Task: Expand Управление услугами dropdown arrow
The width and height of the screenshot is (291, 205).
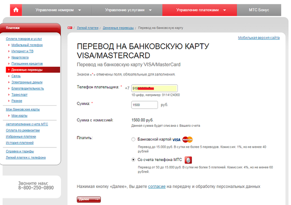Action: coord(150,10)
